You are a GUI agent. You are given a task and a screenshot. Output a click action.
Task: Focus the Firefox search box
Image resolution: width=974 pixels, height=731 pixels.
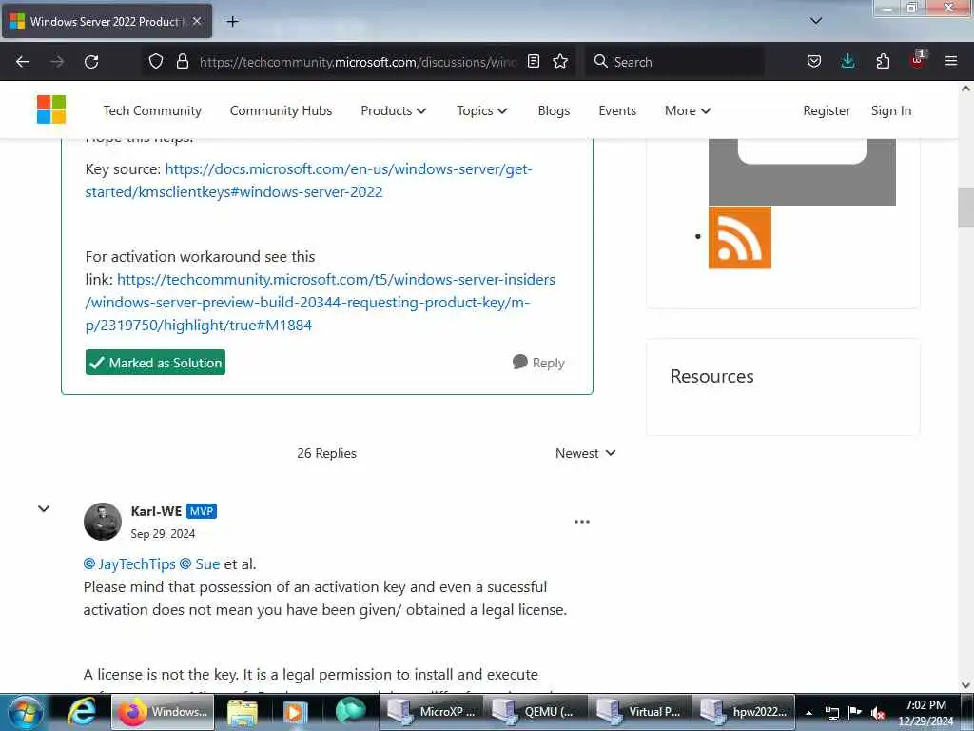tap(674, 62)
